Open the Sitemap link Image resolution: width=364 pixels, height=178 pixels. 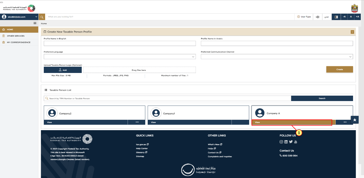point(140,156)
